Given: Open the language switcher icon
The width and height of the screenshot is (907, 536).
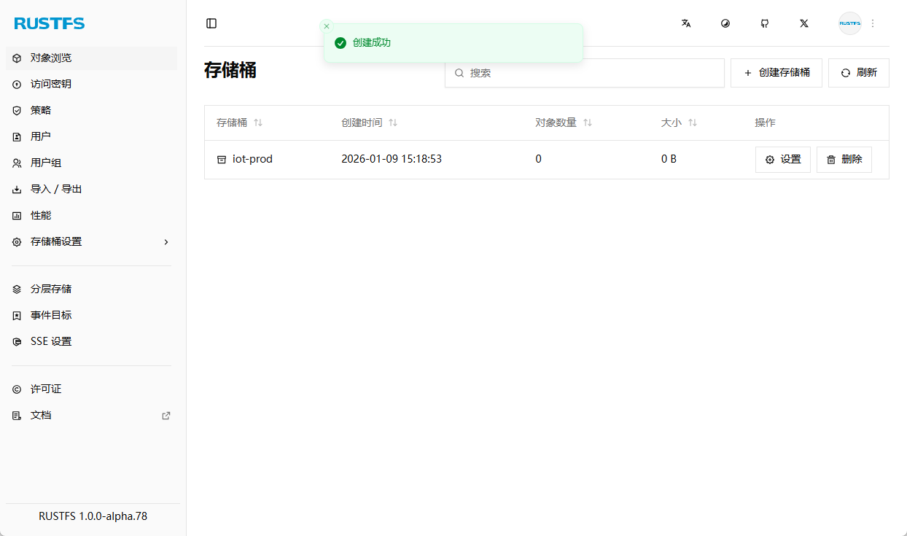Looking at the screenshot, I should coord(686,23).
